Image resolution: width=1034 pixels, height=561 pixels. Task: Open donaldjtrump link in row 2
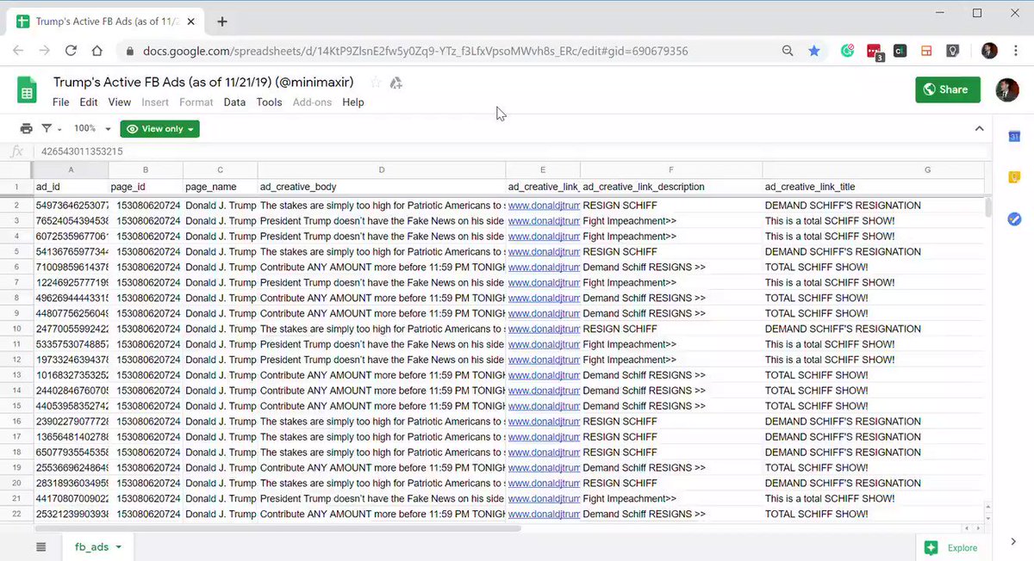[x=544, y=206]
